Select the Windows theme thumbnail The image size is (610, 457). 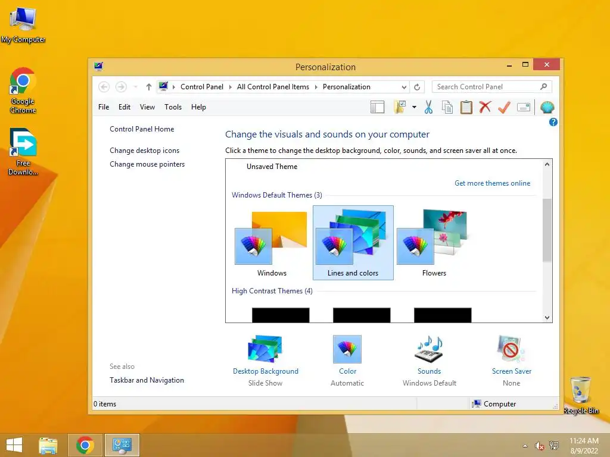[272, 243]
